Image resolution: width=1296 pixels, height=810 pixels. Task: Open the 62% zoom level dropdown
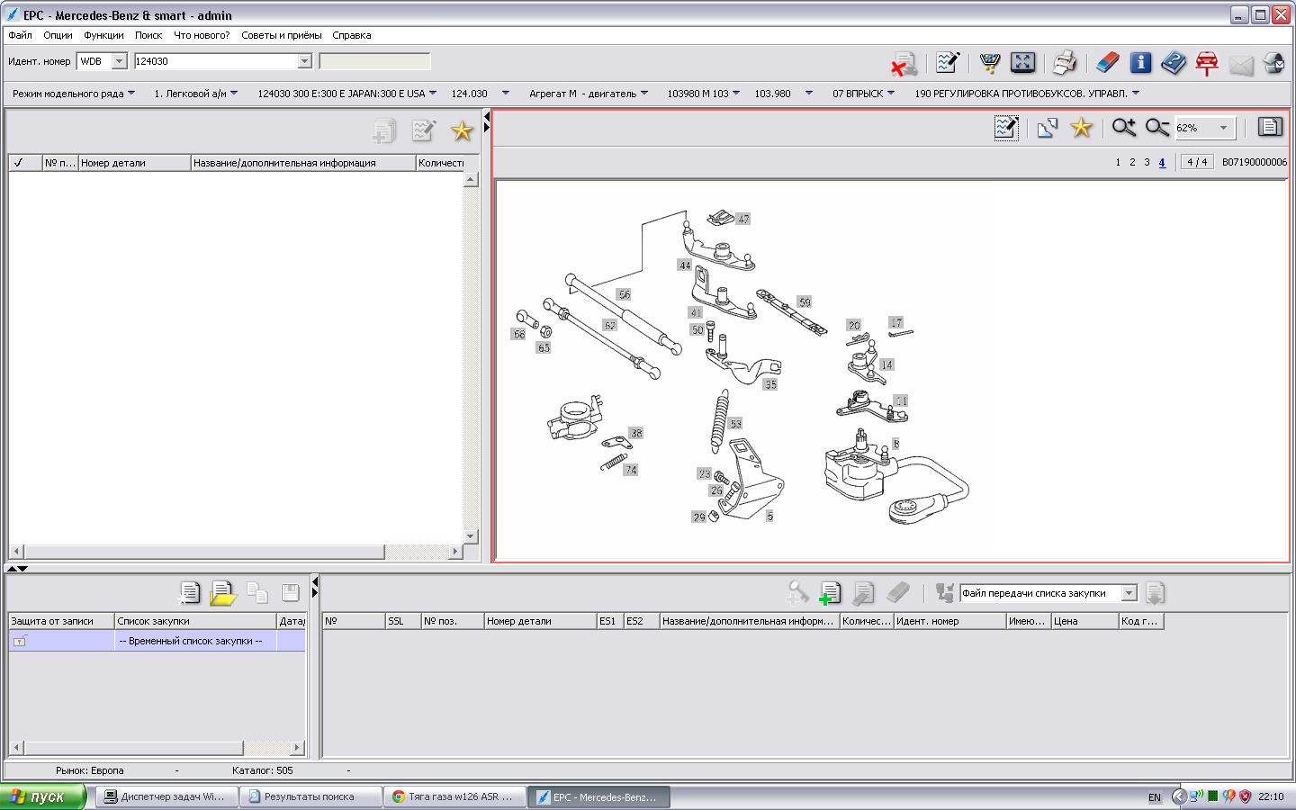point(1223,128)
